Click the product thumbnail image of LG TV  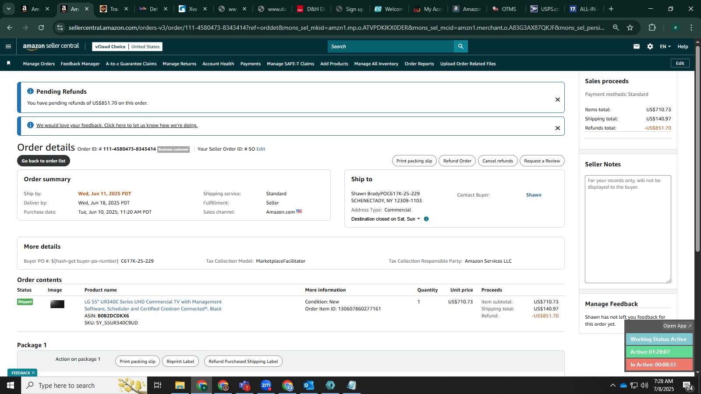coord(57,304)
